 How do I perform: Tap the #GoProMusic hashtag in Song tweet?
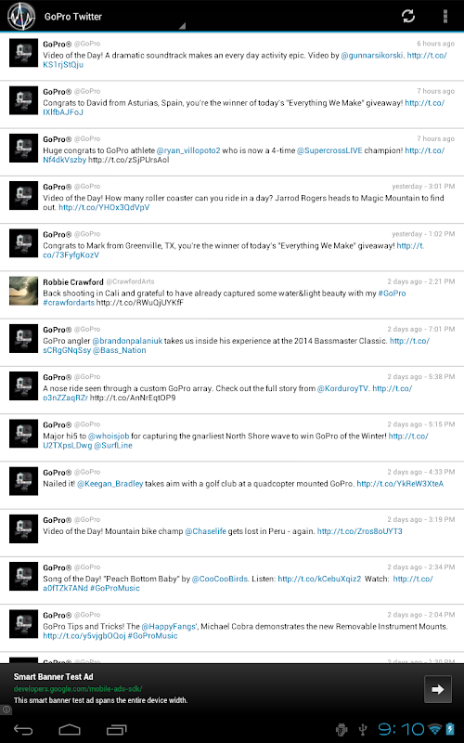click(115, 588)
